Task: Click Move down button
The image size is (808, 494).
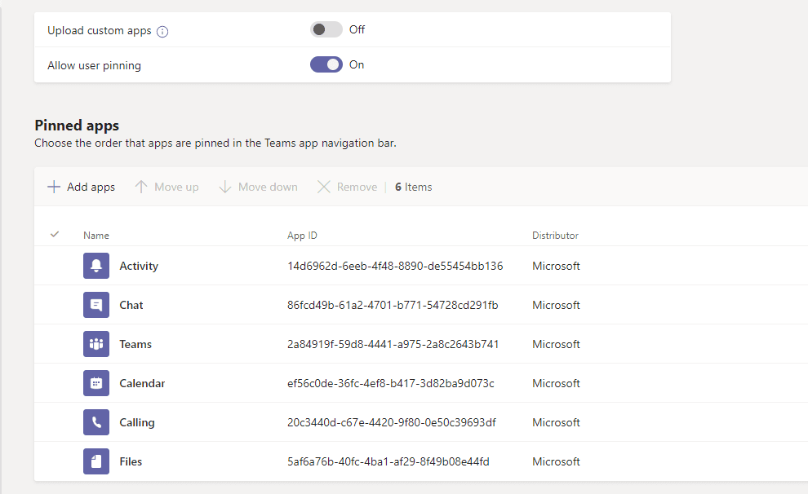Action: pos(258,187)
